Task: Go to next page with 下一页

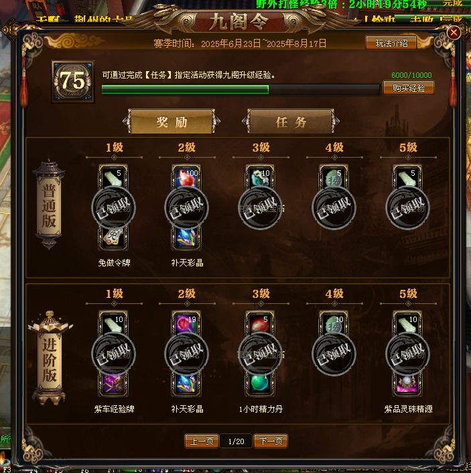Action: click(x=271, y=441)
